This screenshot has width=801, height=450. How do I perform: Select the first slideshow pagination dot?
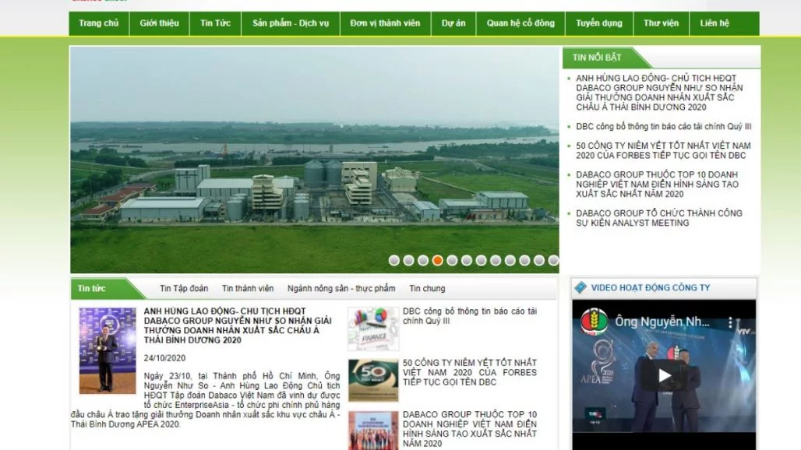393,260
